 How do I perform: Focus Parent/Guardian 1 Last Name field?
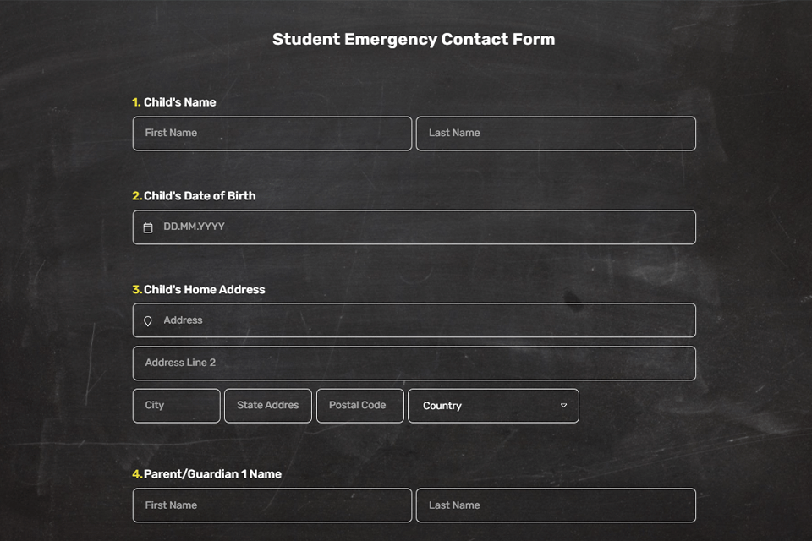pyautogui.click(x=555, y=505)
